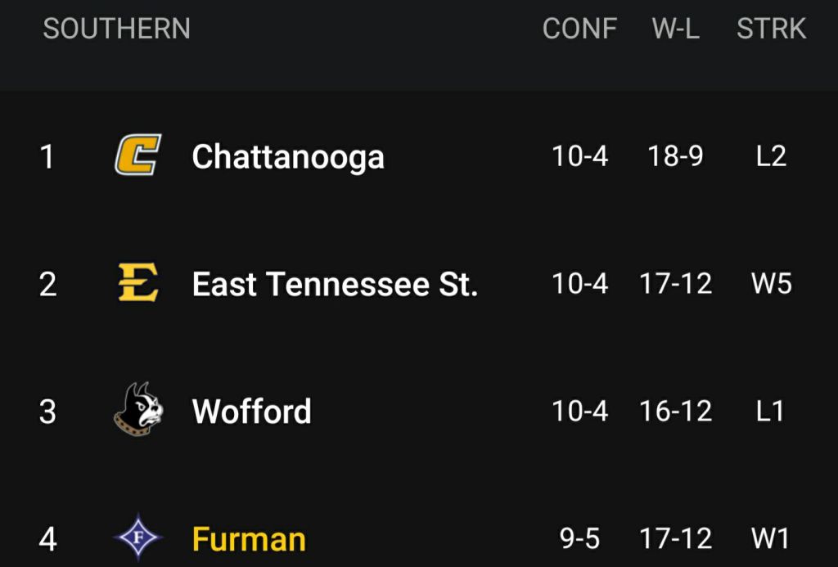The width and height of the screenshot is (838, 567).
Task: Sort by the STRK column header
Action: tap(771, 29)
